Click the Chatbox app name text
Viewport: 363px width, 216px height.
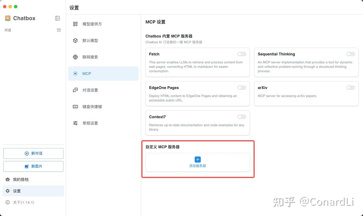pos(24,18)
